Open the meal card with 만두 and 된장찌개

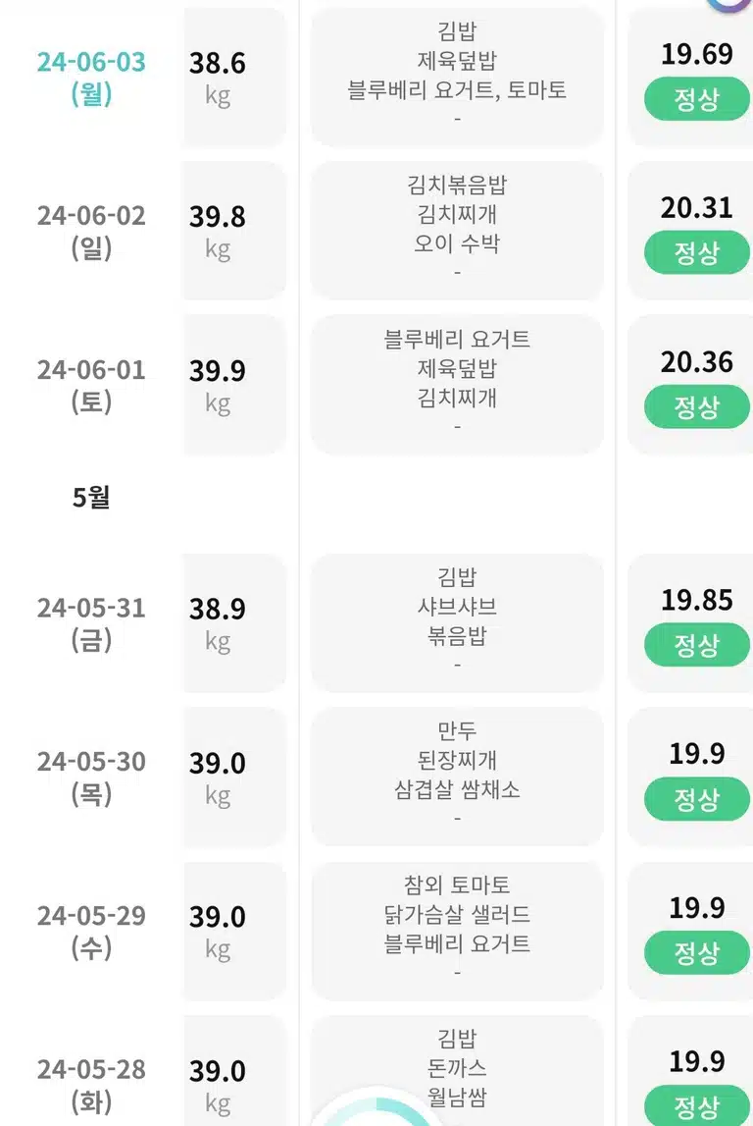(457, 777)
